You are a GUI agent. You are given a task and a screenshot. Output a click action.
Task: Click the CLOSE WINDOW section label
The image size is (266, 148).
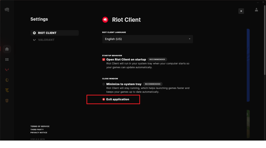click(110, 79)
